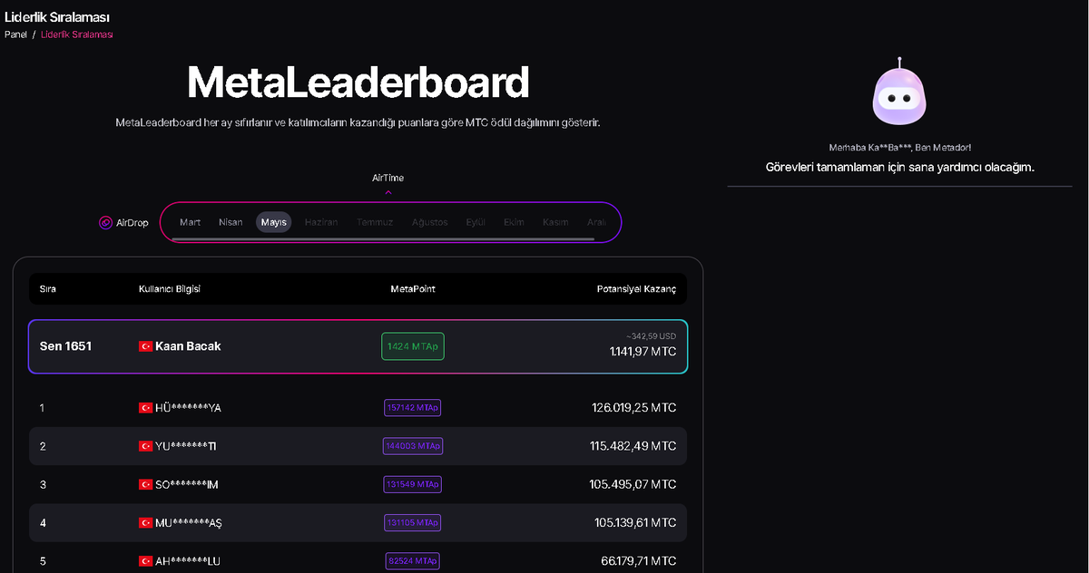Click the 157142 MTAp badge on rank 1
Screen dimensions: 1089x573
pyautogui.click(x=412, y=408)
